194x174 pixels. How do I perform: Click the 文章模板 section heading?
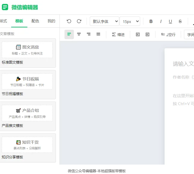coord(7,34)
